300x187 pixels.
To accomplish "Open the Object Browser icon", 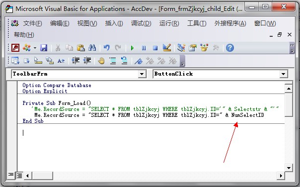I will coord(204,48).
